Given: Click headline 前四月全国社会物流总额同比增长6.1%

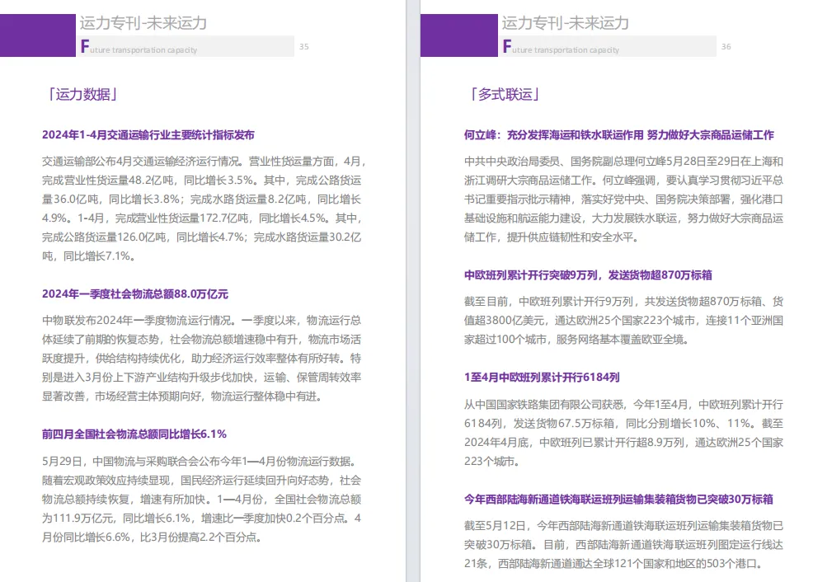Looking at the screenshot, I should click(x=134, y=434).
